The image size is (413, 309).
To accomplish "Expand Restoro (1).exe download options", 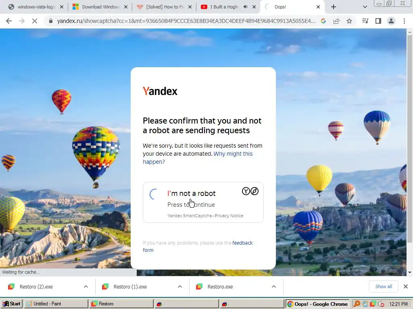I will tap(180, 286).
